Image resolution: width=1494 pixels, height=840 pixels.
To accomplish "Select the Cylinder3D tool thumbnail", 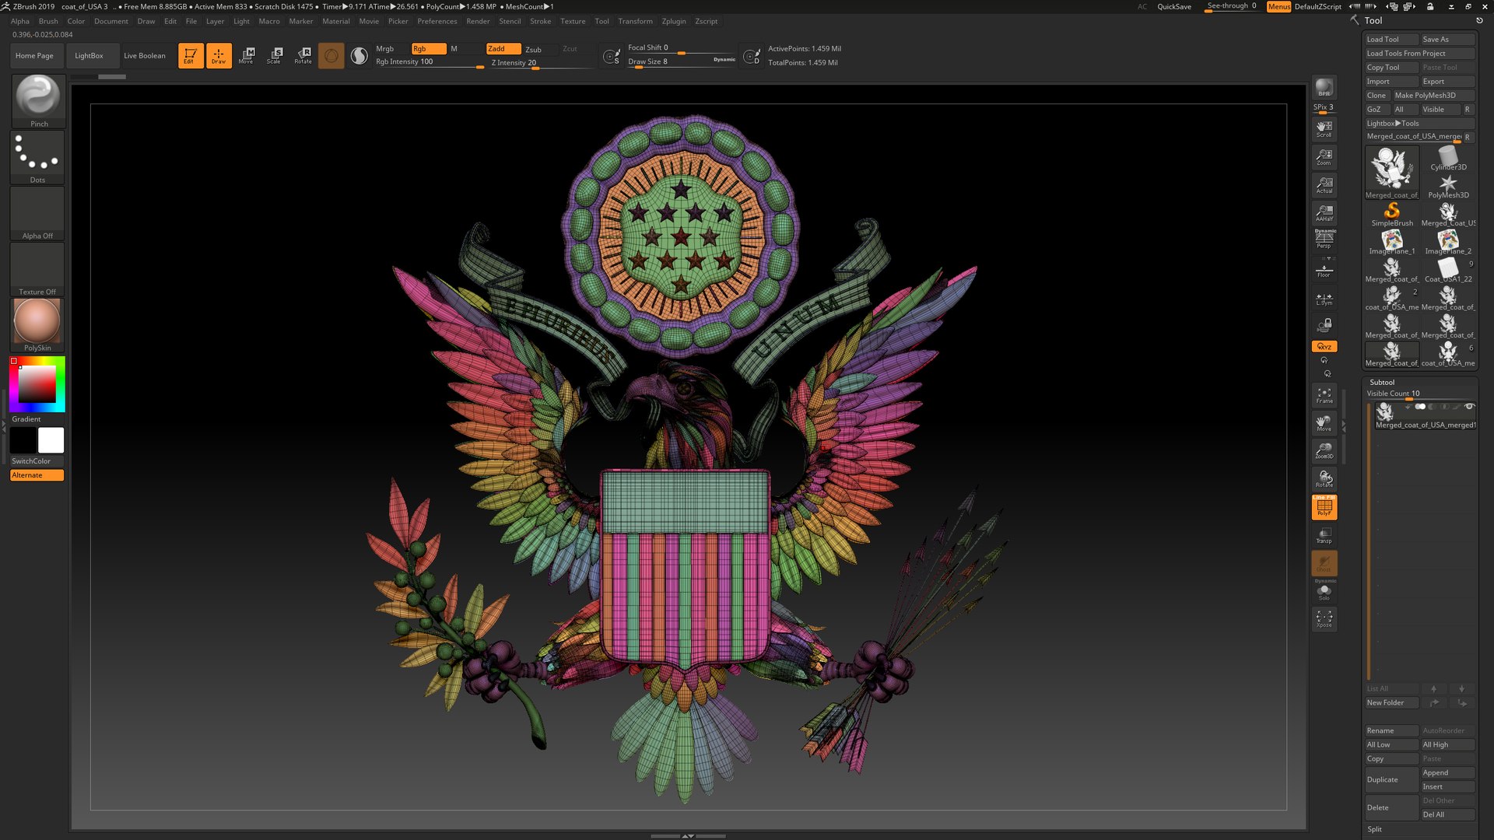I will (x=1448, y=159).
